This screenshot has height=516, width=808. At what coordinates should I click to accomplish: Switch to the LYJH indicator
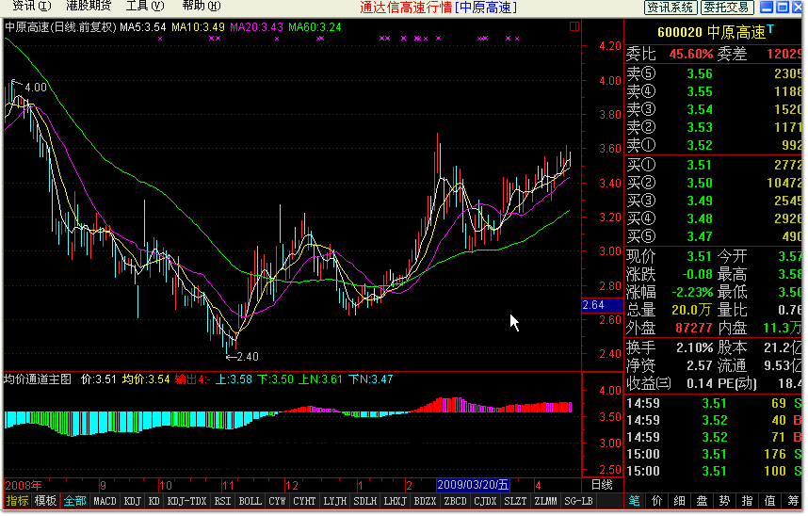335,501
